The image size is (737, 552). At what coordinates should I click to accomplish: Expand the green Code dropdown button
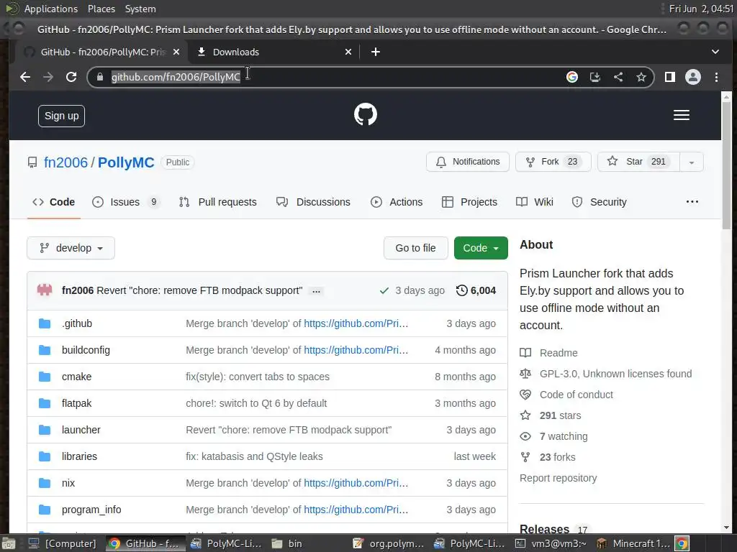click(x=481, y=248)
